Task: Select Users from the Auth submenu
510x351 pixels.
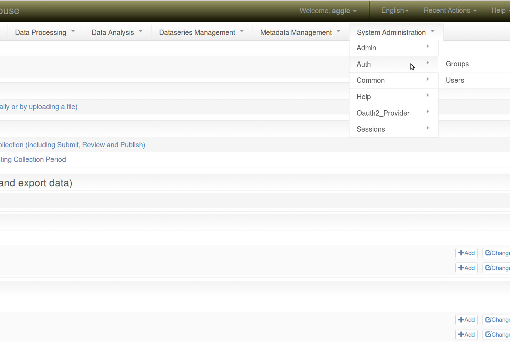Action: [x=455, y=80]
